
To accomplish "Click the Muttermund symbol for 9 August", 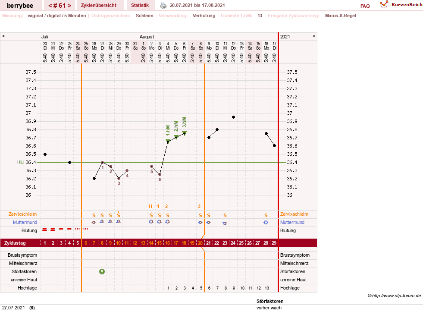I will (209, 223).
